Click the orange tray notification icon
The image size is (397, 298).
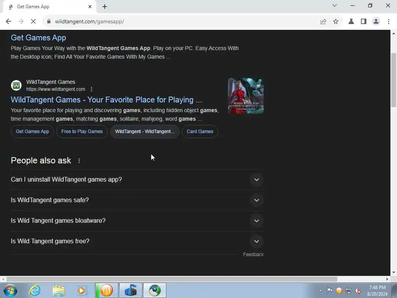click(x=339, y=290)
